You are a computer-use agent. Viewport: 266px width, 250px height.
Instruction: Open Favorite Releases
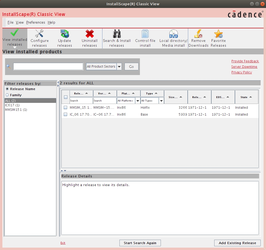[218, 38]
